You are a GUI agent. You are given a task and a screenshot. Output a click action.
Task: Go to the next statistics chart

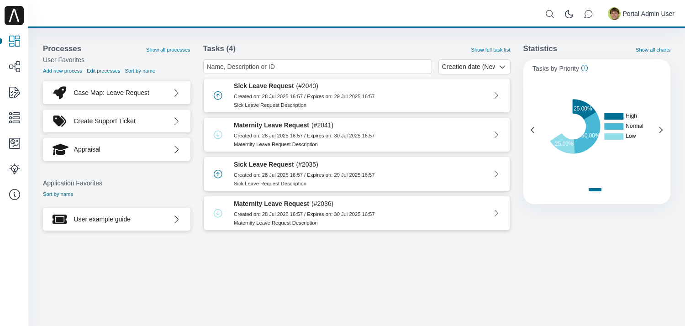coord(661,130)
